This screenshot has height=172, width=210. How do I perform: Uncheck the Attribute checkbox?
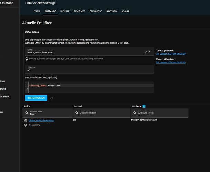tap(144, 106)
